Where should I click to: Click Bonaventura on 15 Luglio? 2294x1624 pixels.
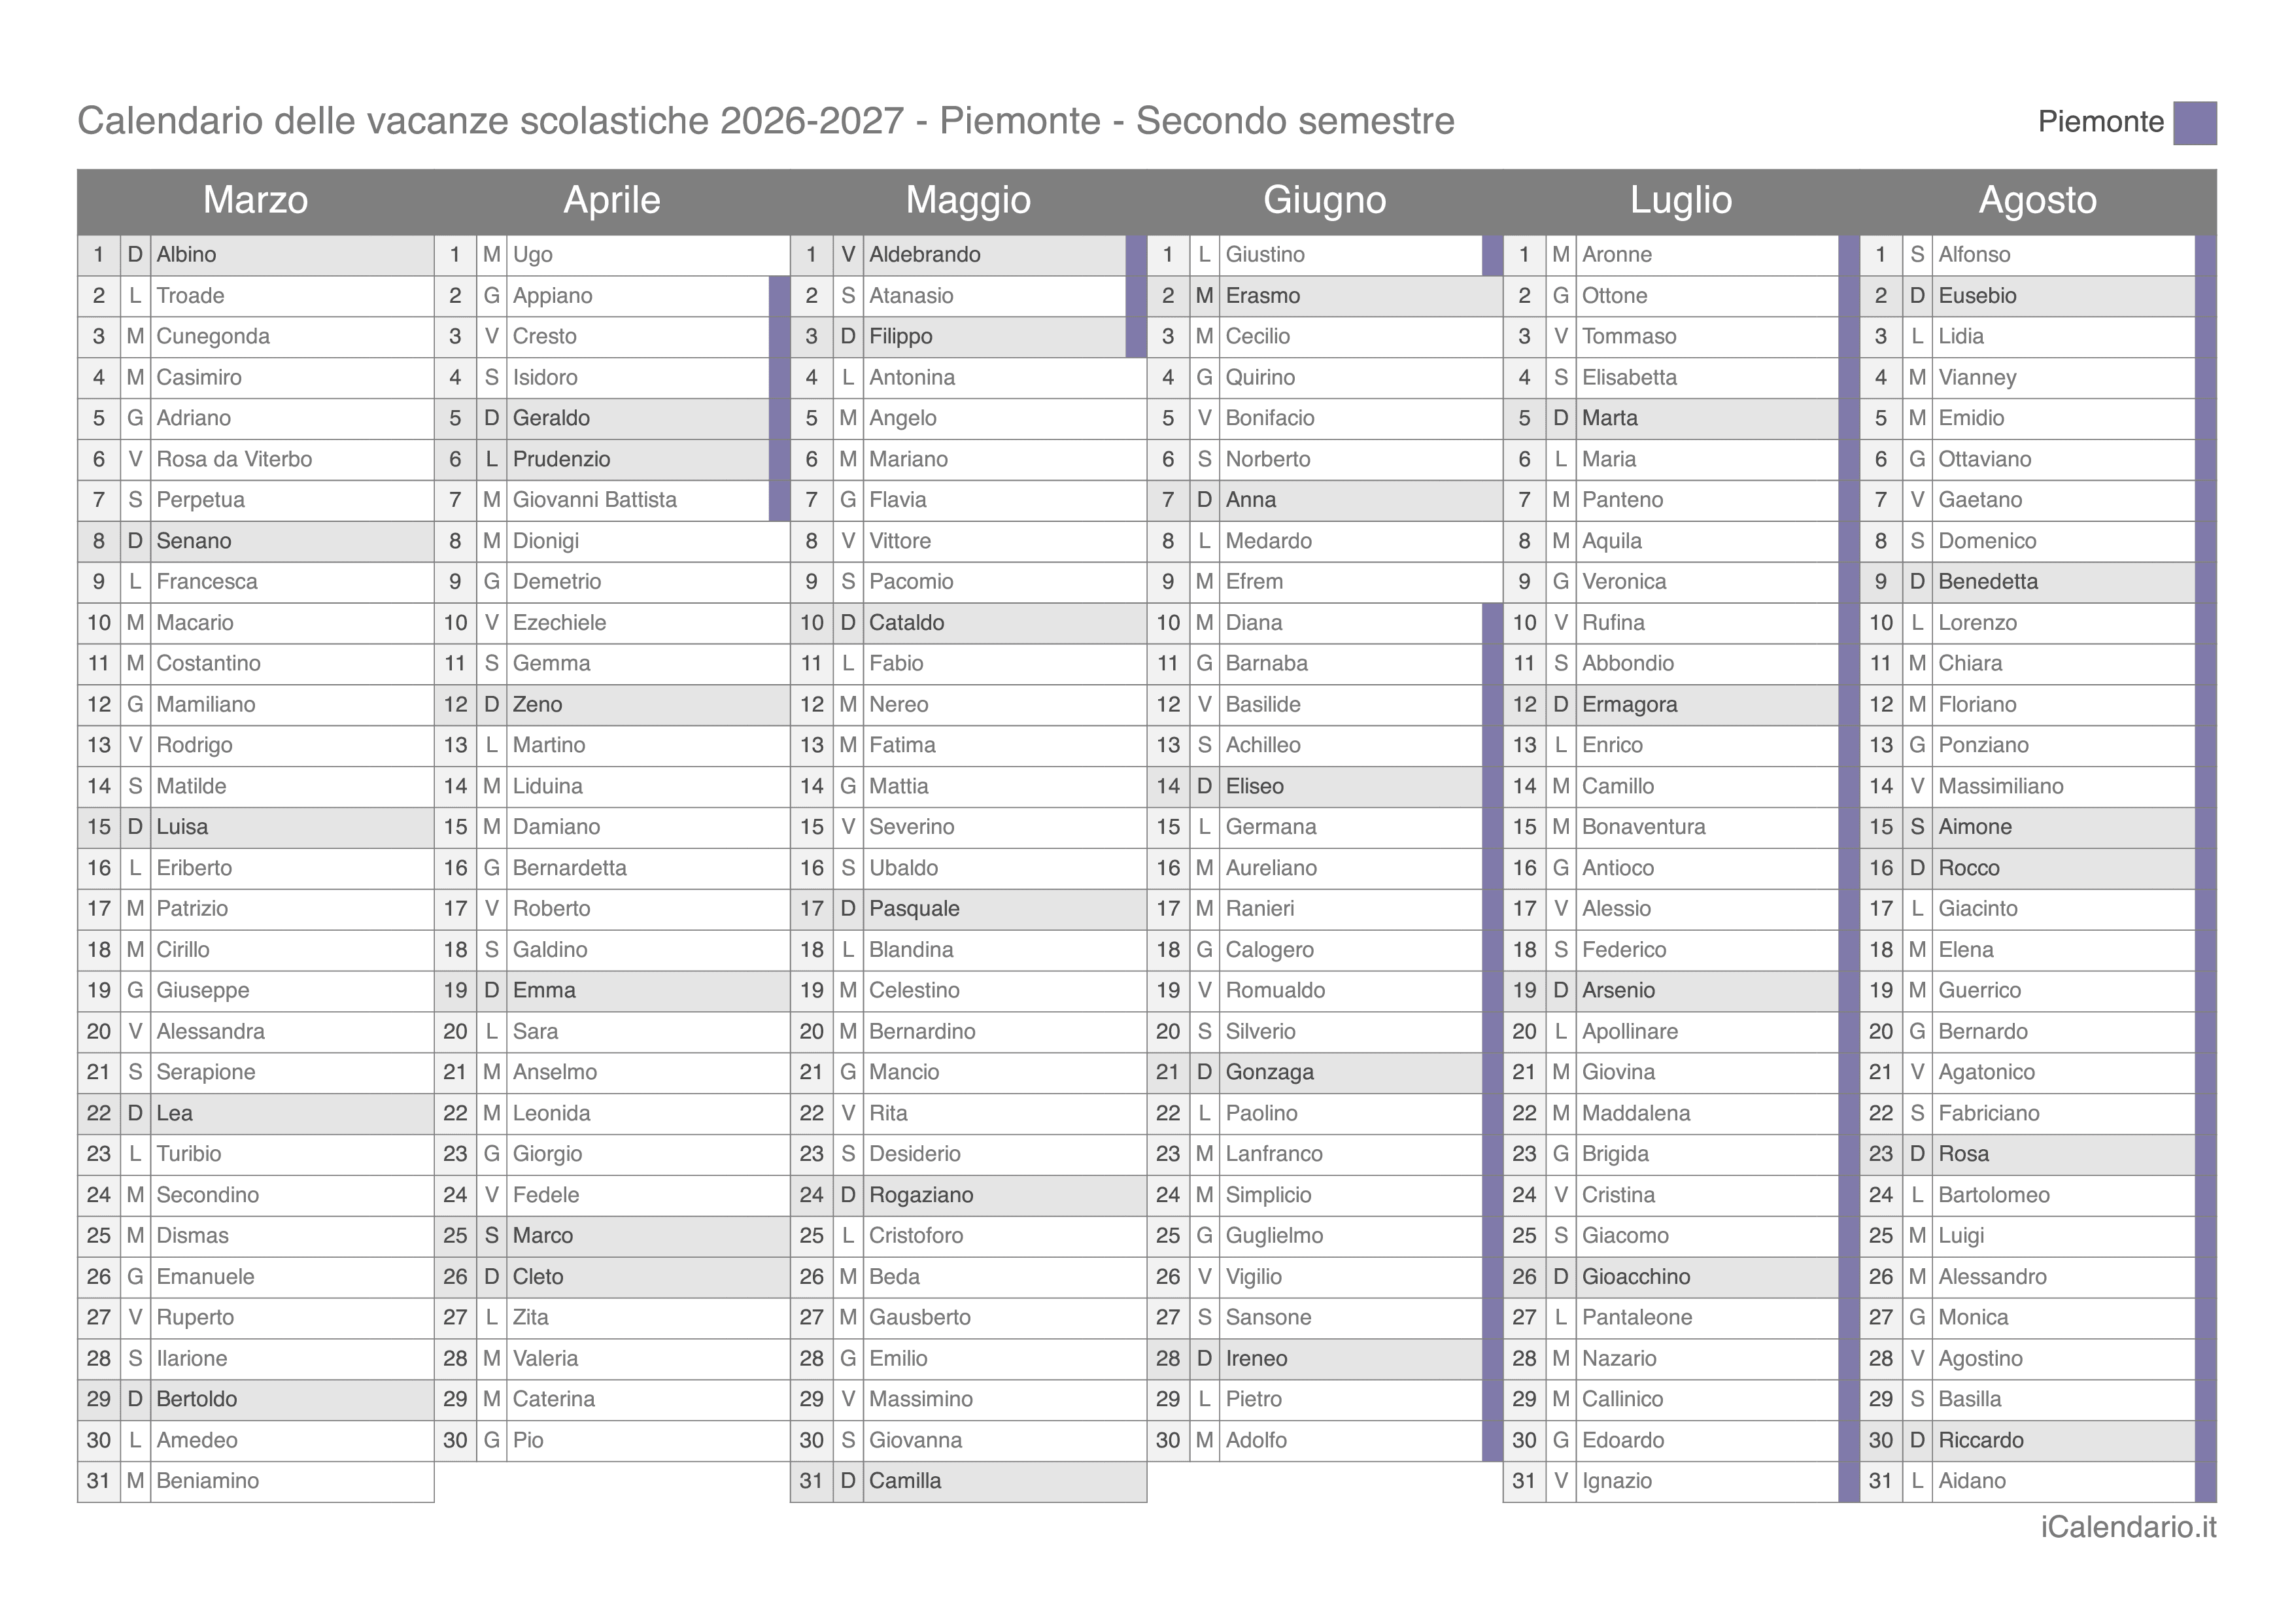click(1643, 827)
